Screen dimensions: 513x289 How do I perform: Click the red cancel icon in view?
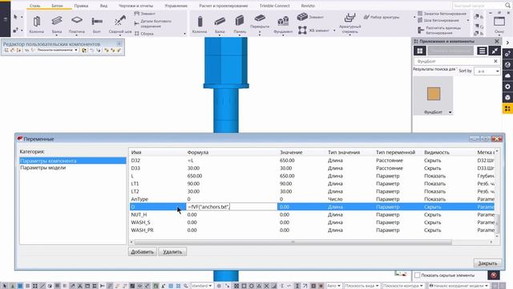pos(494,275)
